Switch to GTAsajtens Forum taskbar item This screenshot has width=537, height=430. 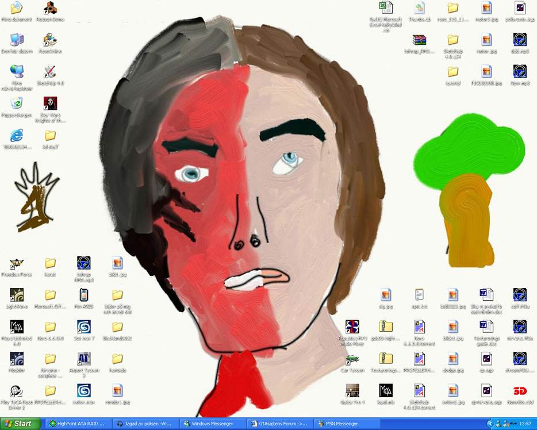(x=279, y=424)
